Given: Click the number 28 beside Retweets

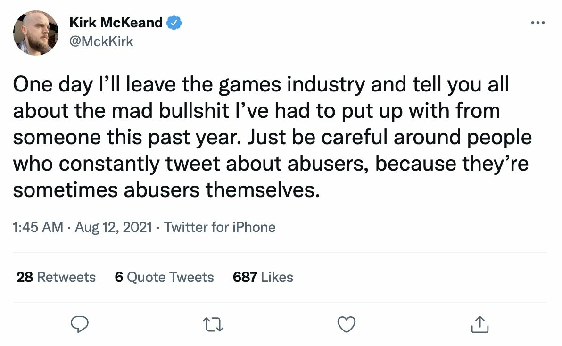Looking at the screenshot, I should 25,277.
